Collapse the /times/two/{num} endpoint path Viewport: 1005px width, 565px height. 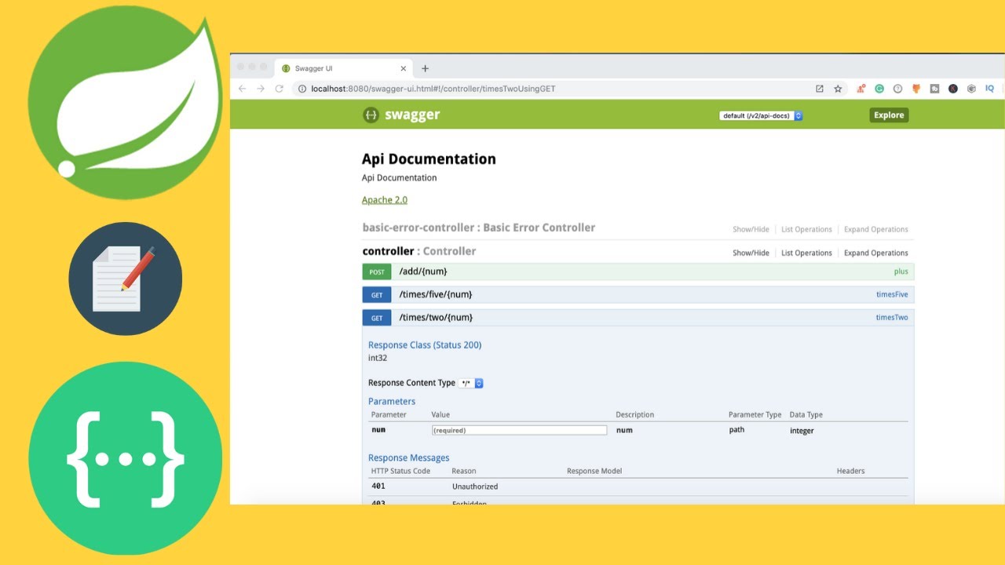[x=436, y=318]
